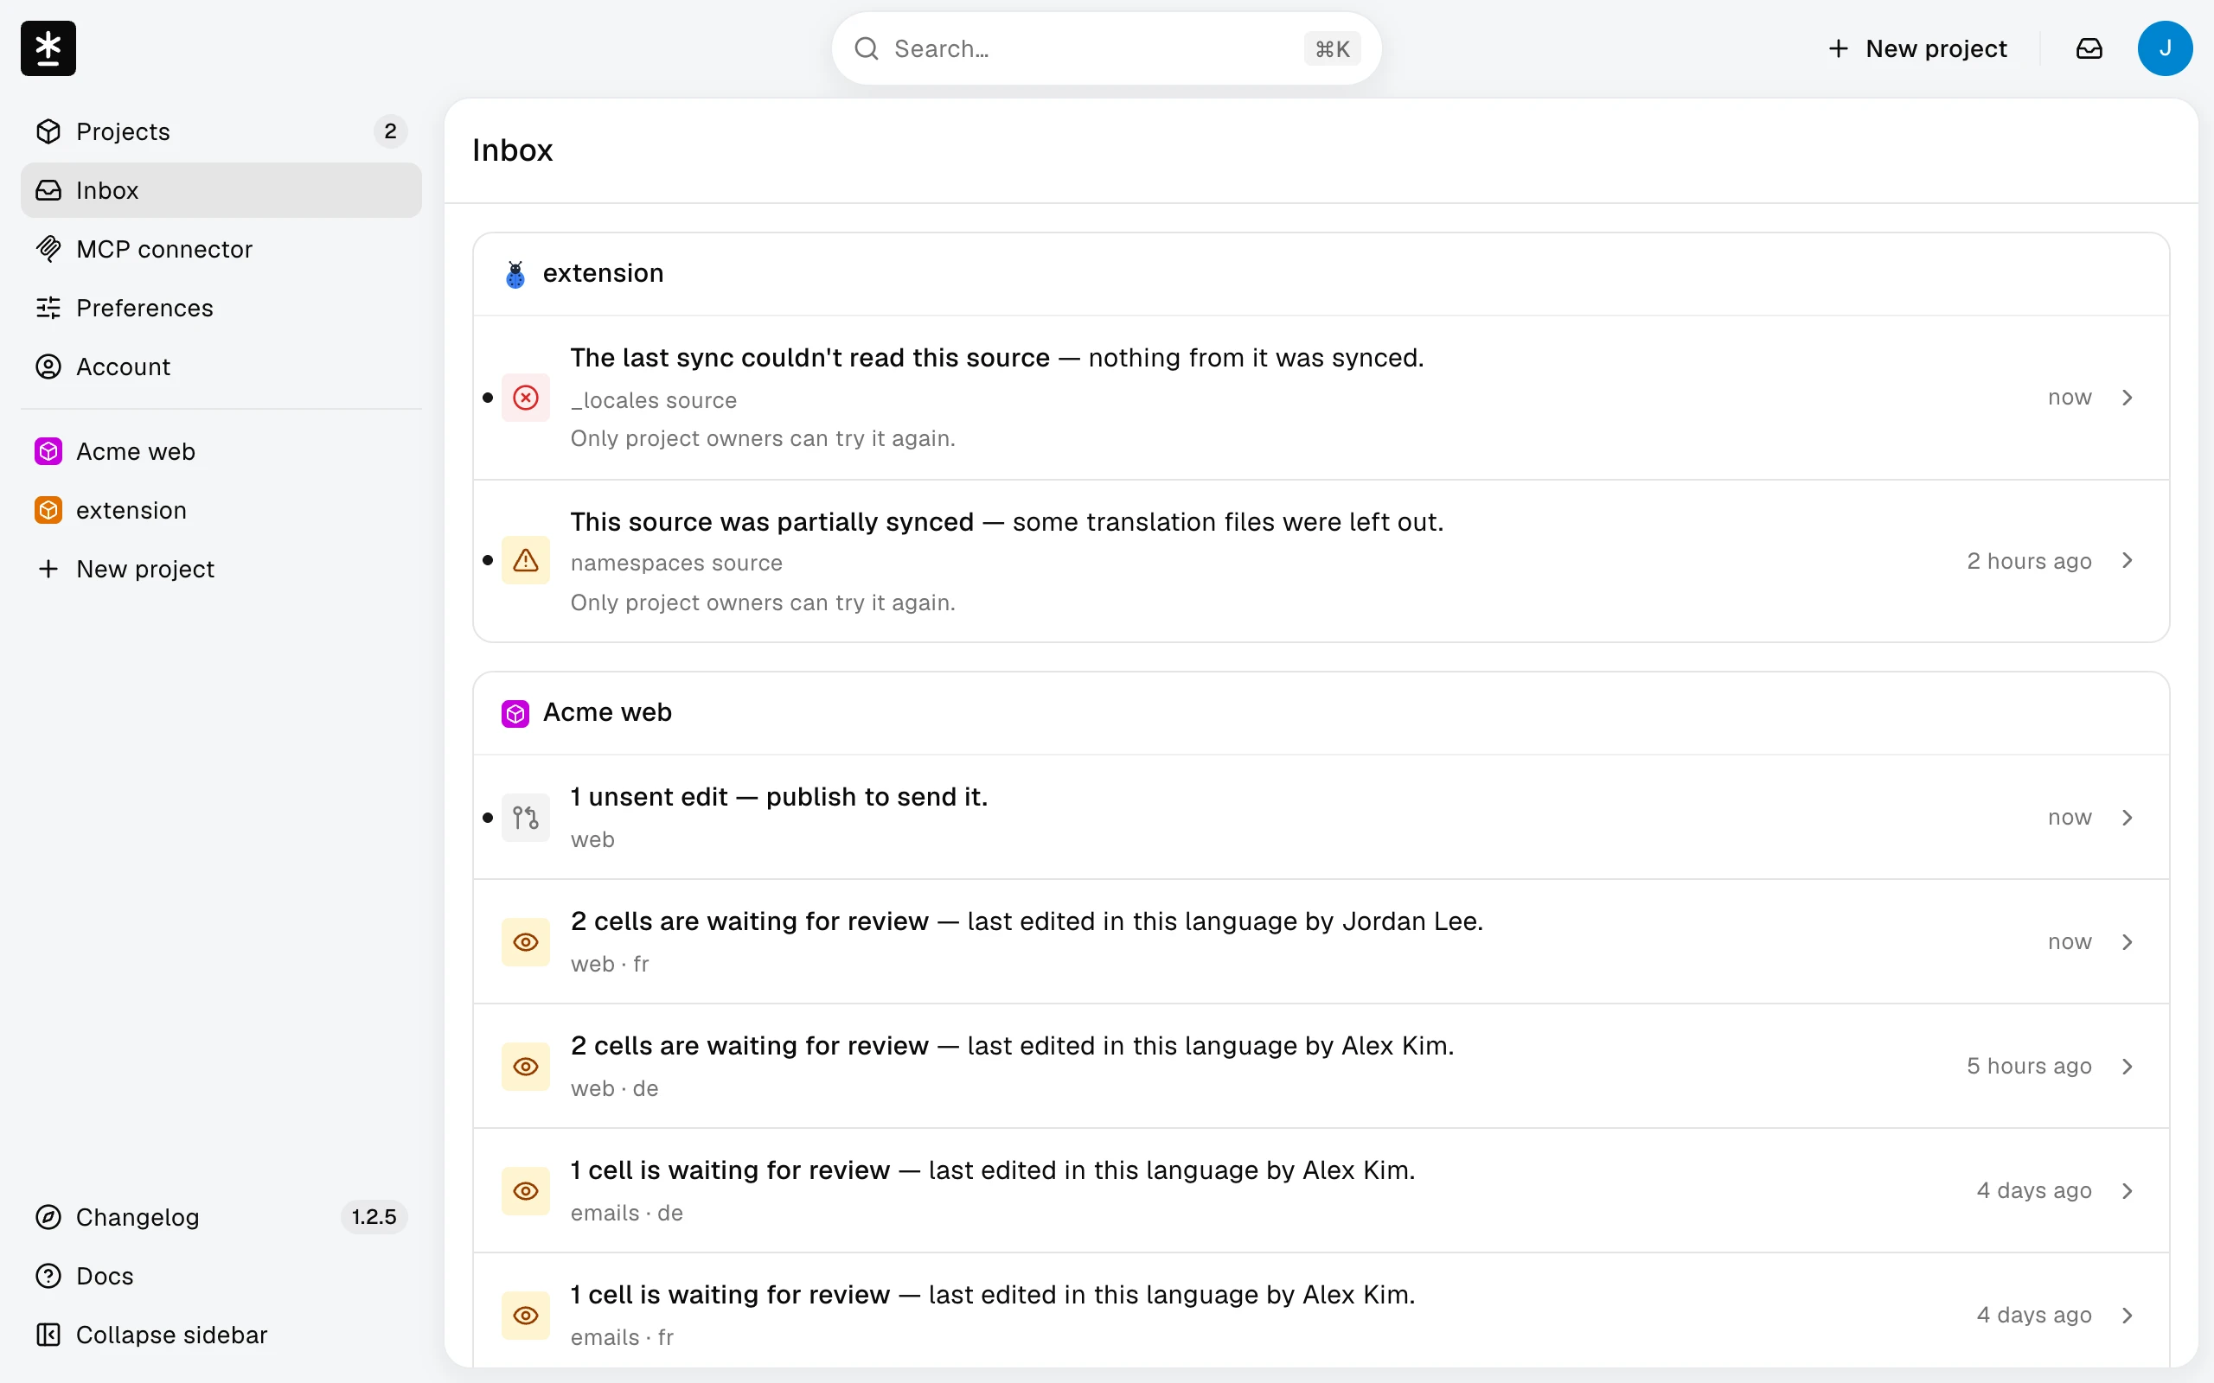The image size is (2214, 1383).
Task: Click the eye icon on web · fr row
Action: tap(525, 941)
